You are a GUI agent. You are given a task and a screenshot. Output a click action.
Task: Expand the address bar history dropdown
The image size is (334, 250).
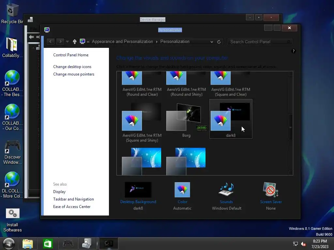[212, 42]
